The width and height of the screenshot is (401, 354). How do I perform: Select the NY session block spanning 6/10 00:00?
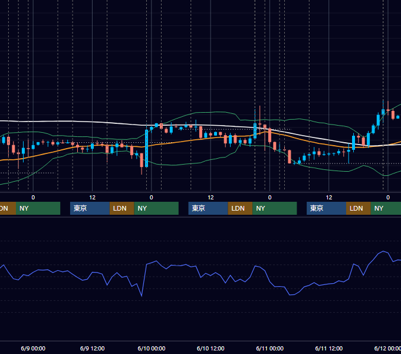tap(156, 208)
